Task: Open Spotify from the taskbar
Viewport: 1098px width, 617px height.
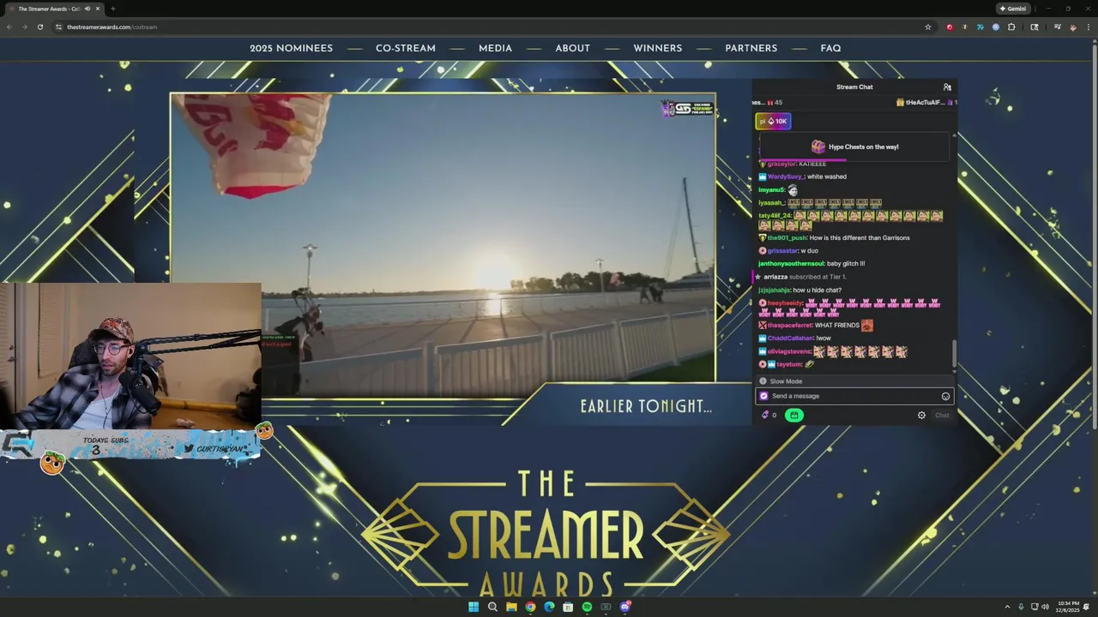Action: [587, 607]
